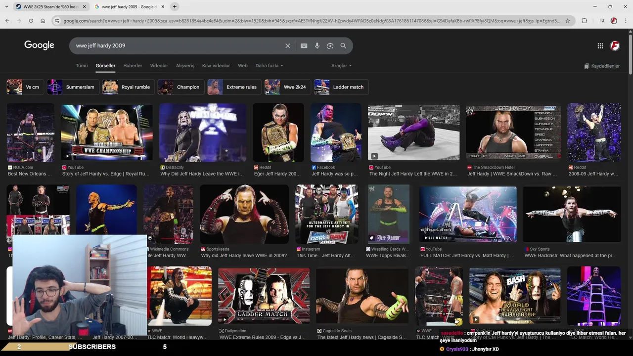Viewport: 633px width, 356px height.
Task: Open the Sky Sports WWE Backlash image
Action: 572,214
